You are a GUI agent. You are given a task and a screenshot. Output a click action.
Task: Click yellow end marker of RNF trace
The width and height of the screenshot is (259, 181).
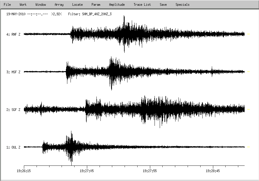[248, 34]
